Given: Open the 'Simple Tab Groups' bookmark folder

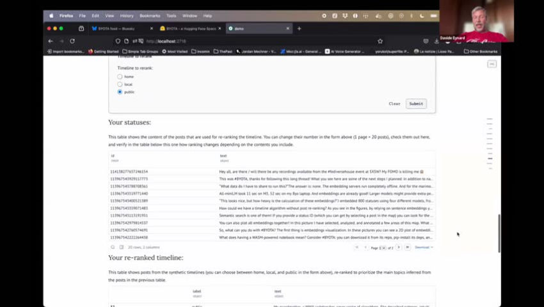Looking at the screenshot, I should (x=142, y=51).
